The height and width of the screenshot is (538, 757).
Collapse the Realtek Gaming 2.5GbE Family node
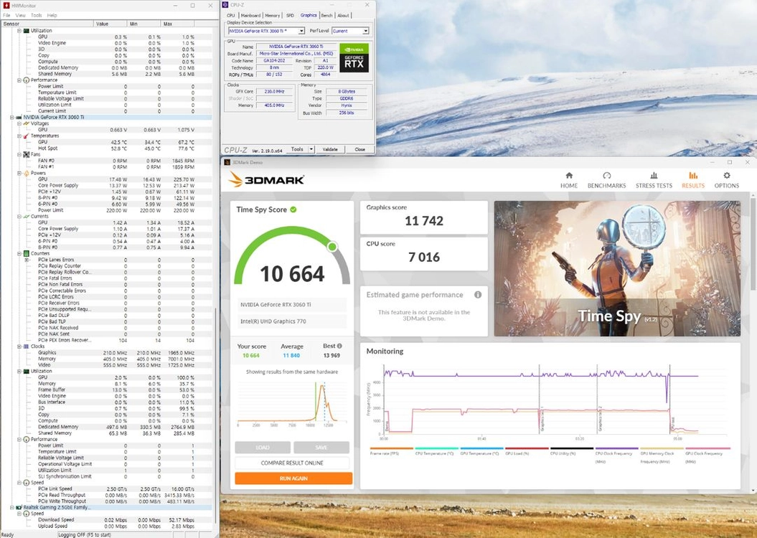(12, 508)
